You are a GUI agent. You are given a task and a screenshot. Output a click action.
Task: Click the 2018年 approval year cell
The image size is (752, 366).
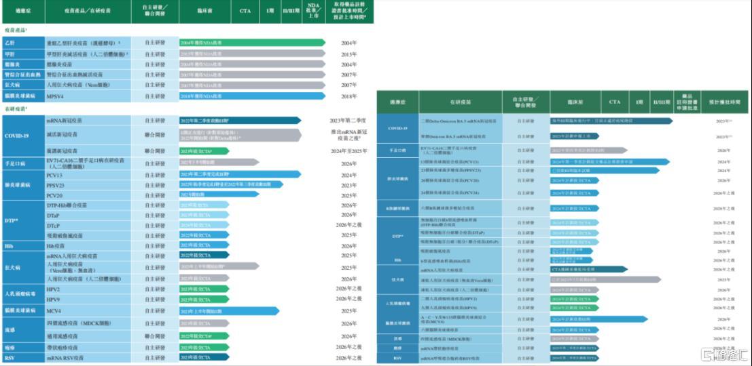349,96
